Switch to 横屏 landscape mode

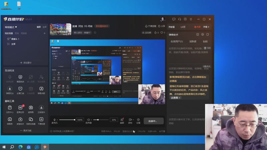pos(39,27)
